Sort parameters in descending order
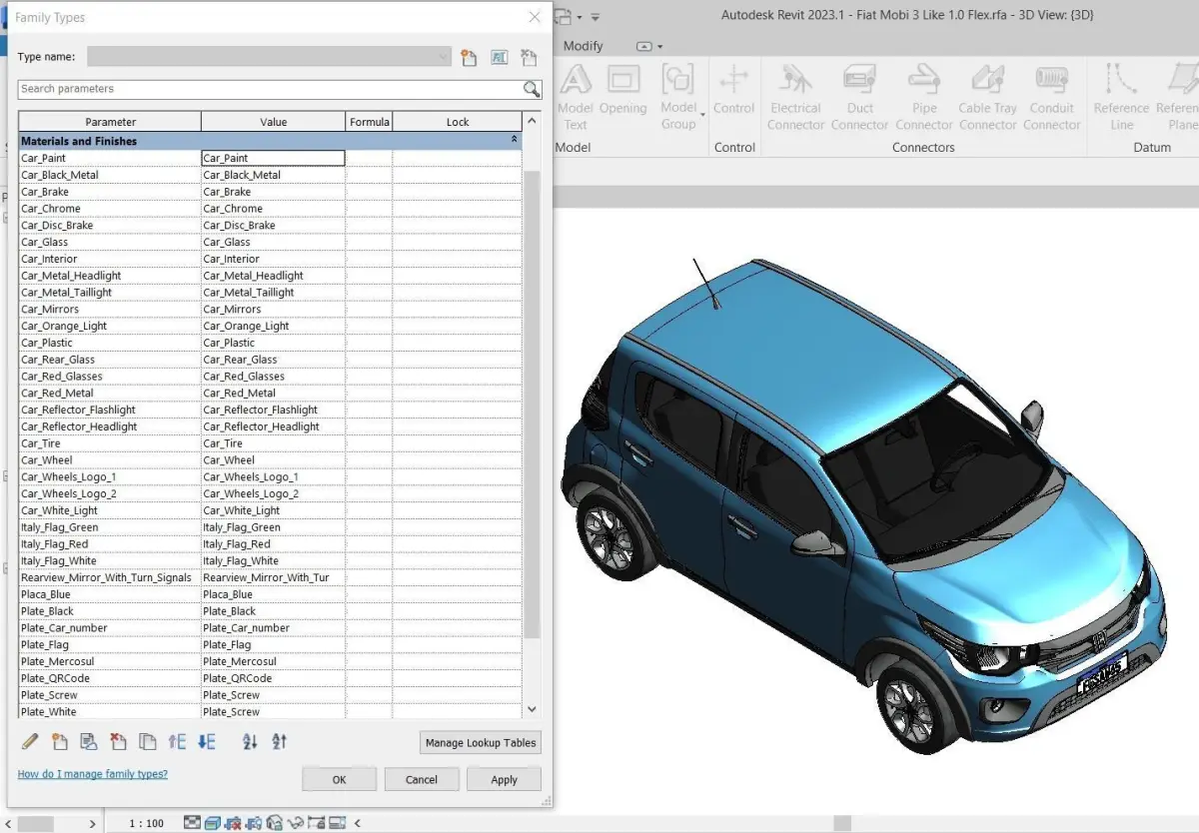Screen dimensions: 1199x833 click(280, 741)
